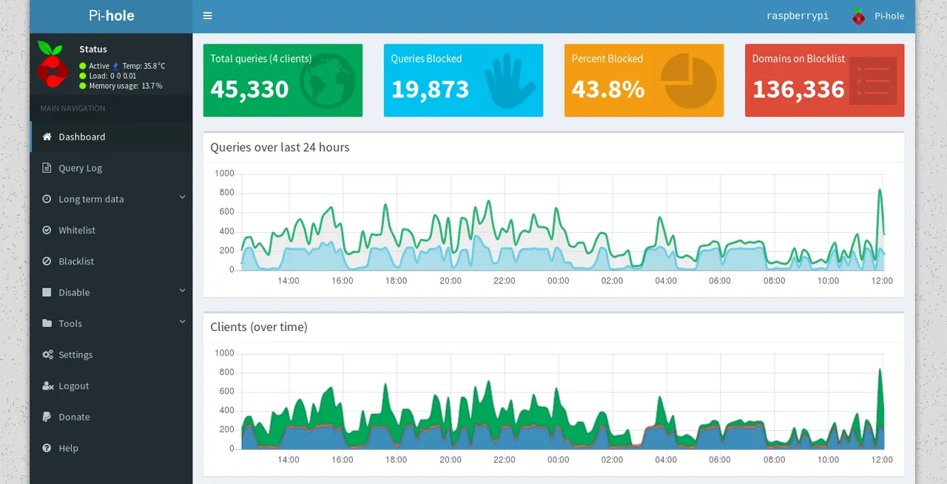The image size is (947, 484).
Task: Click the Settings gears icon
Action: pos(47,355)
